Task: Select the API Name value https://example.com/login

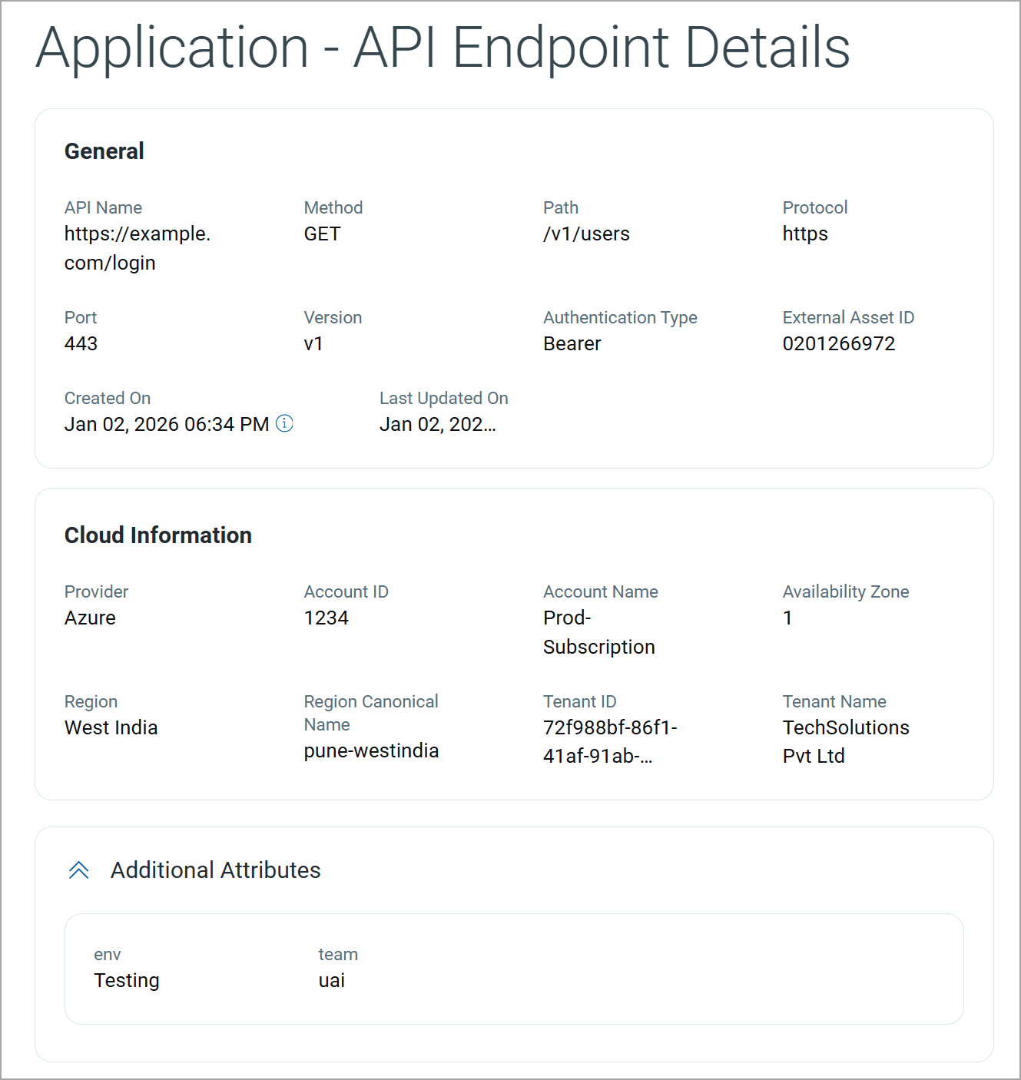Action: [138, 248]
